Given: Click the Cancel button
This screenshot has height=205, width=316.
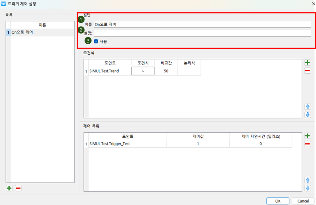Looking at the screenshot, I should coord(303,201).
